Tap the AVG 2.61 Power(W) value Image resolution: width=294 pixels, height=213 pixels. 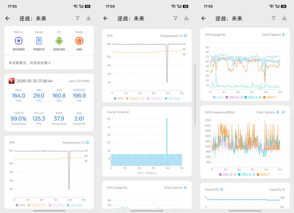pyautogui.click(x=79, y=119)
